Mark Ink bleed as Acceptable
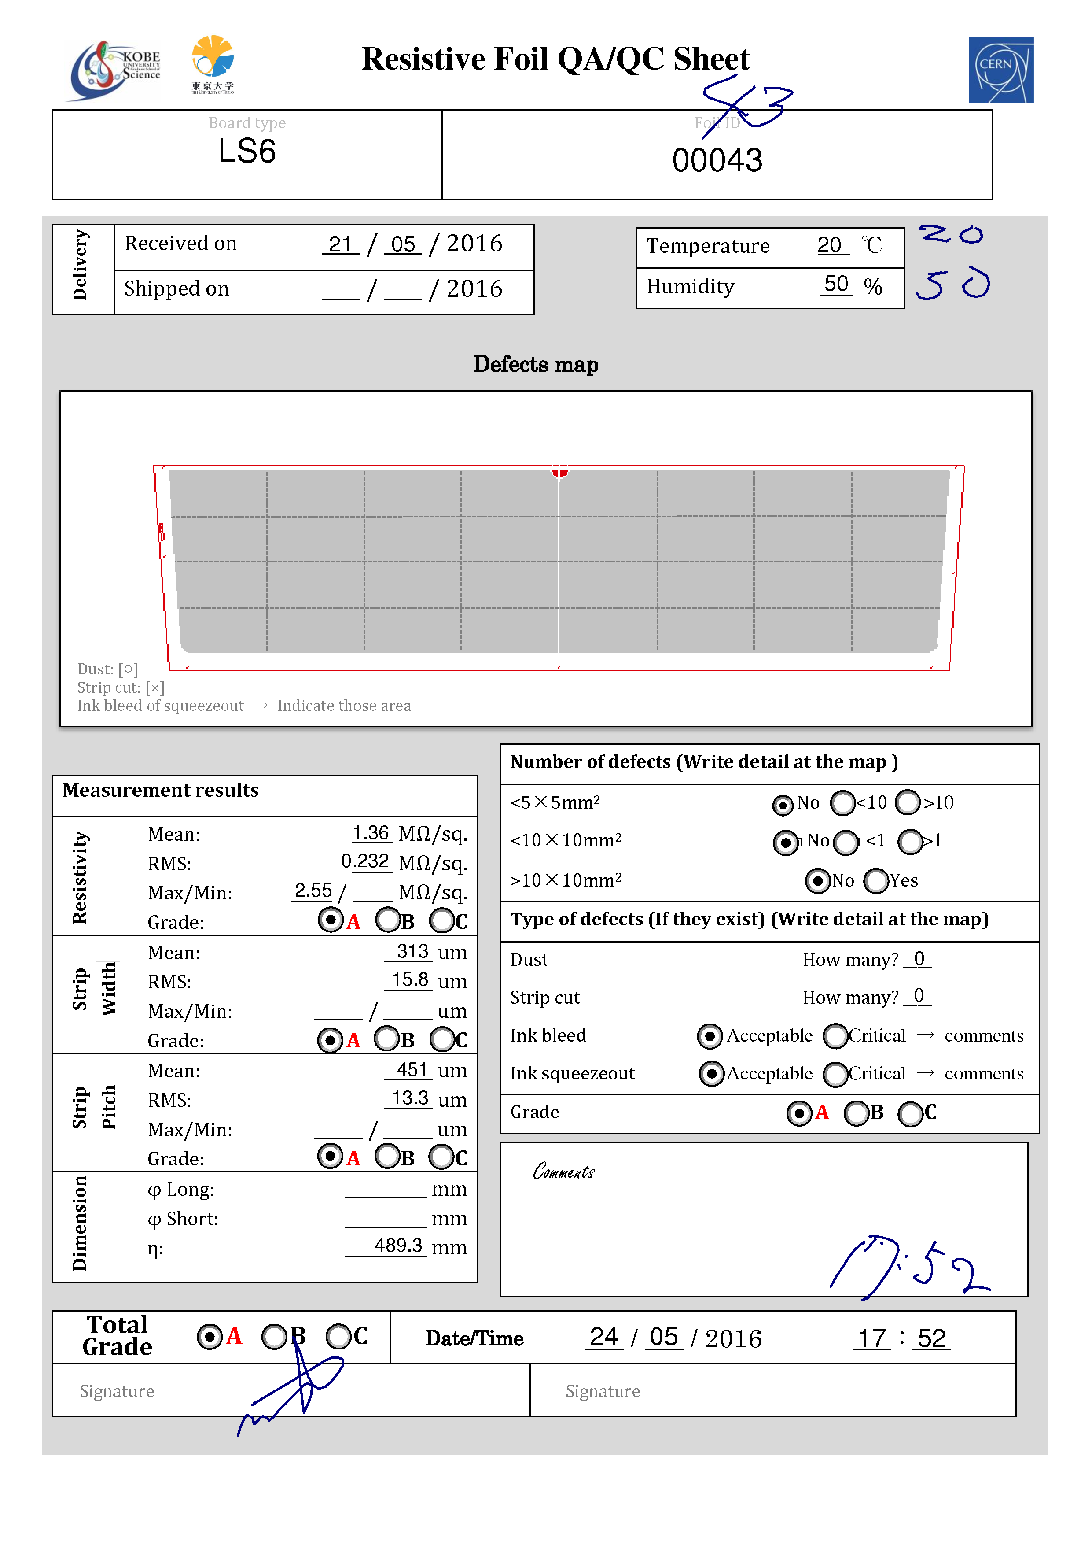 pyautogui.click(x=710, y=1036)
